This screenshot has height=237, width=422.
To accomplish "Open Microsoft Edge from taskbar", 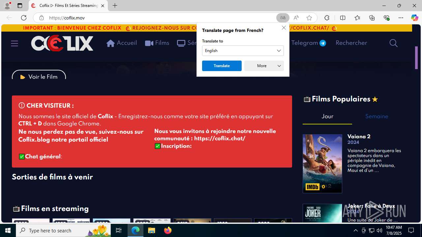I will [136, 230].
